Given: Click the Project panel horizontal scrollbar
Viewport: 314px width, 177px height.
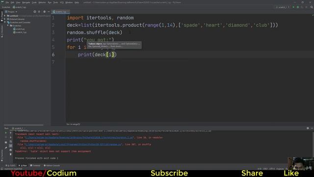Looking at the screenshot, I should pyautogui.click(x=24, y=125).
